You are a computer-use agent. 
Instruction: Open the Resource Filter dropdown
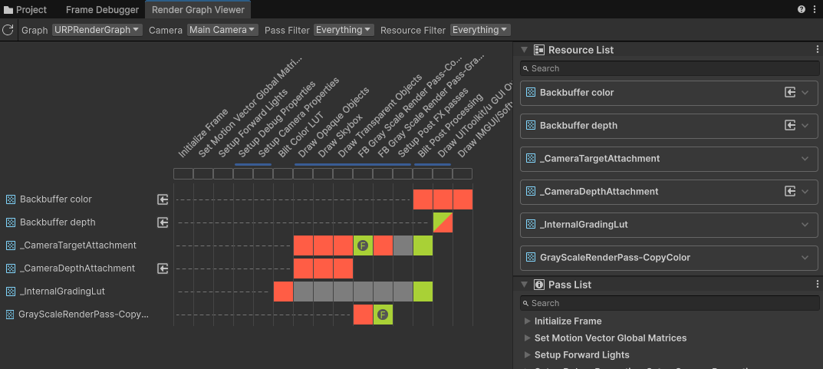(480, 30)
